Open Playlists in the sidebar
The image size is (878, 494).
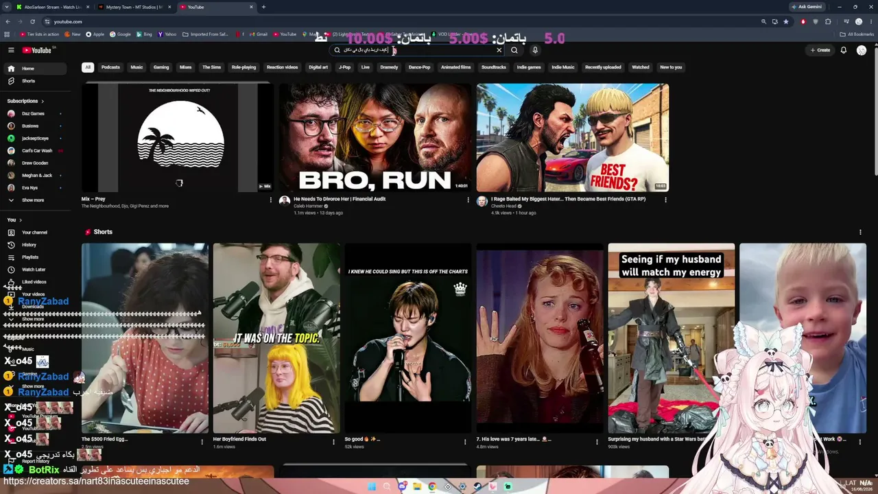36,257
